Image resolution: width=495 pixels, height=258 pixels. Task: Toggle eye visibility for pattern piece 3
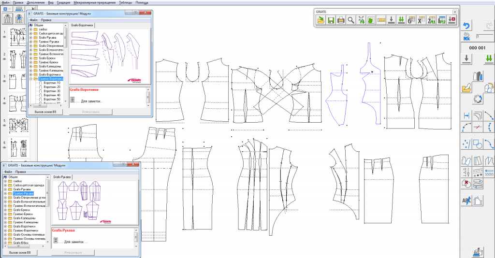pos(4,82)
